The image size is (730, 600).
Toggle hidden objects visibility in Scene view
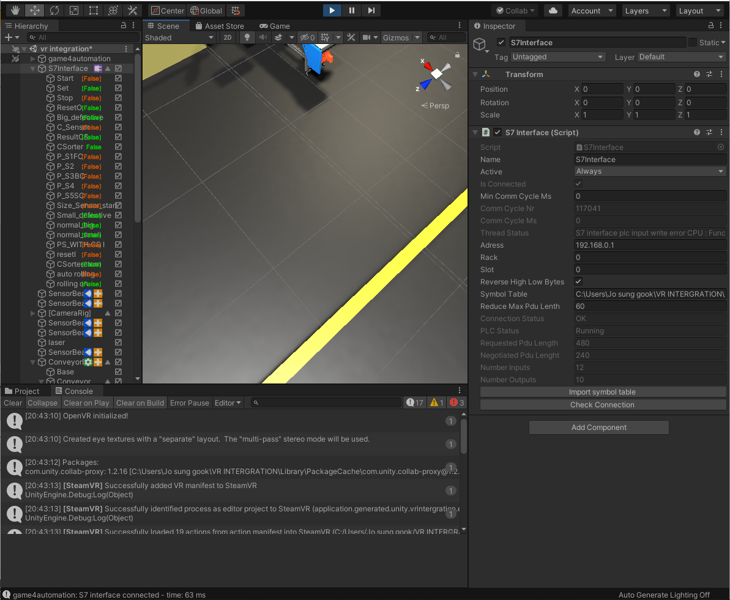point(307,37)
